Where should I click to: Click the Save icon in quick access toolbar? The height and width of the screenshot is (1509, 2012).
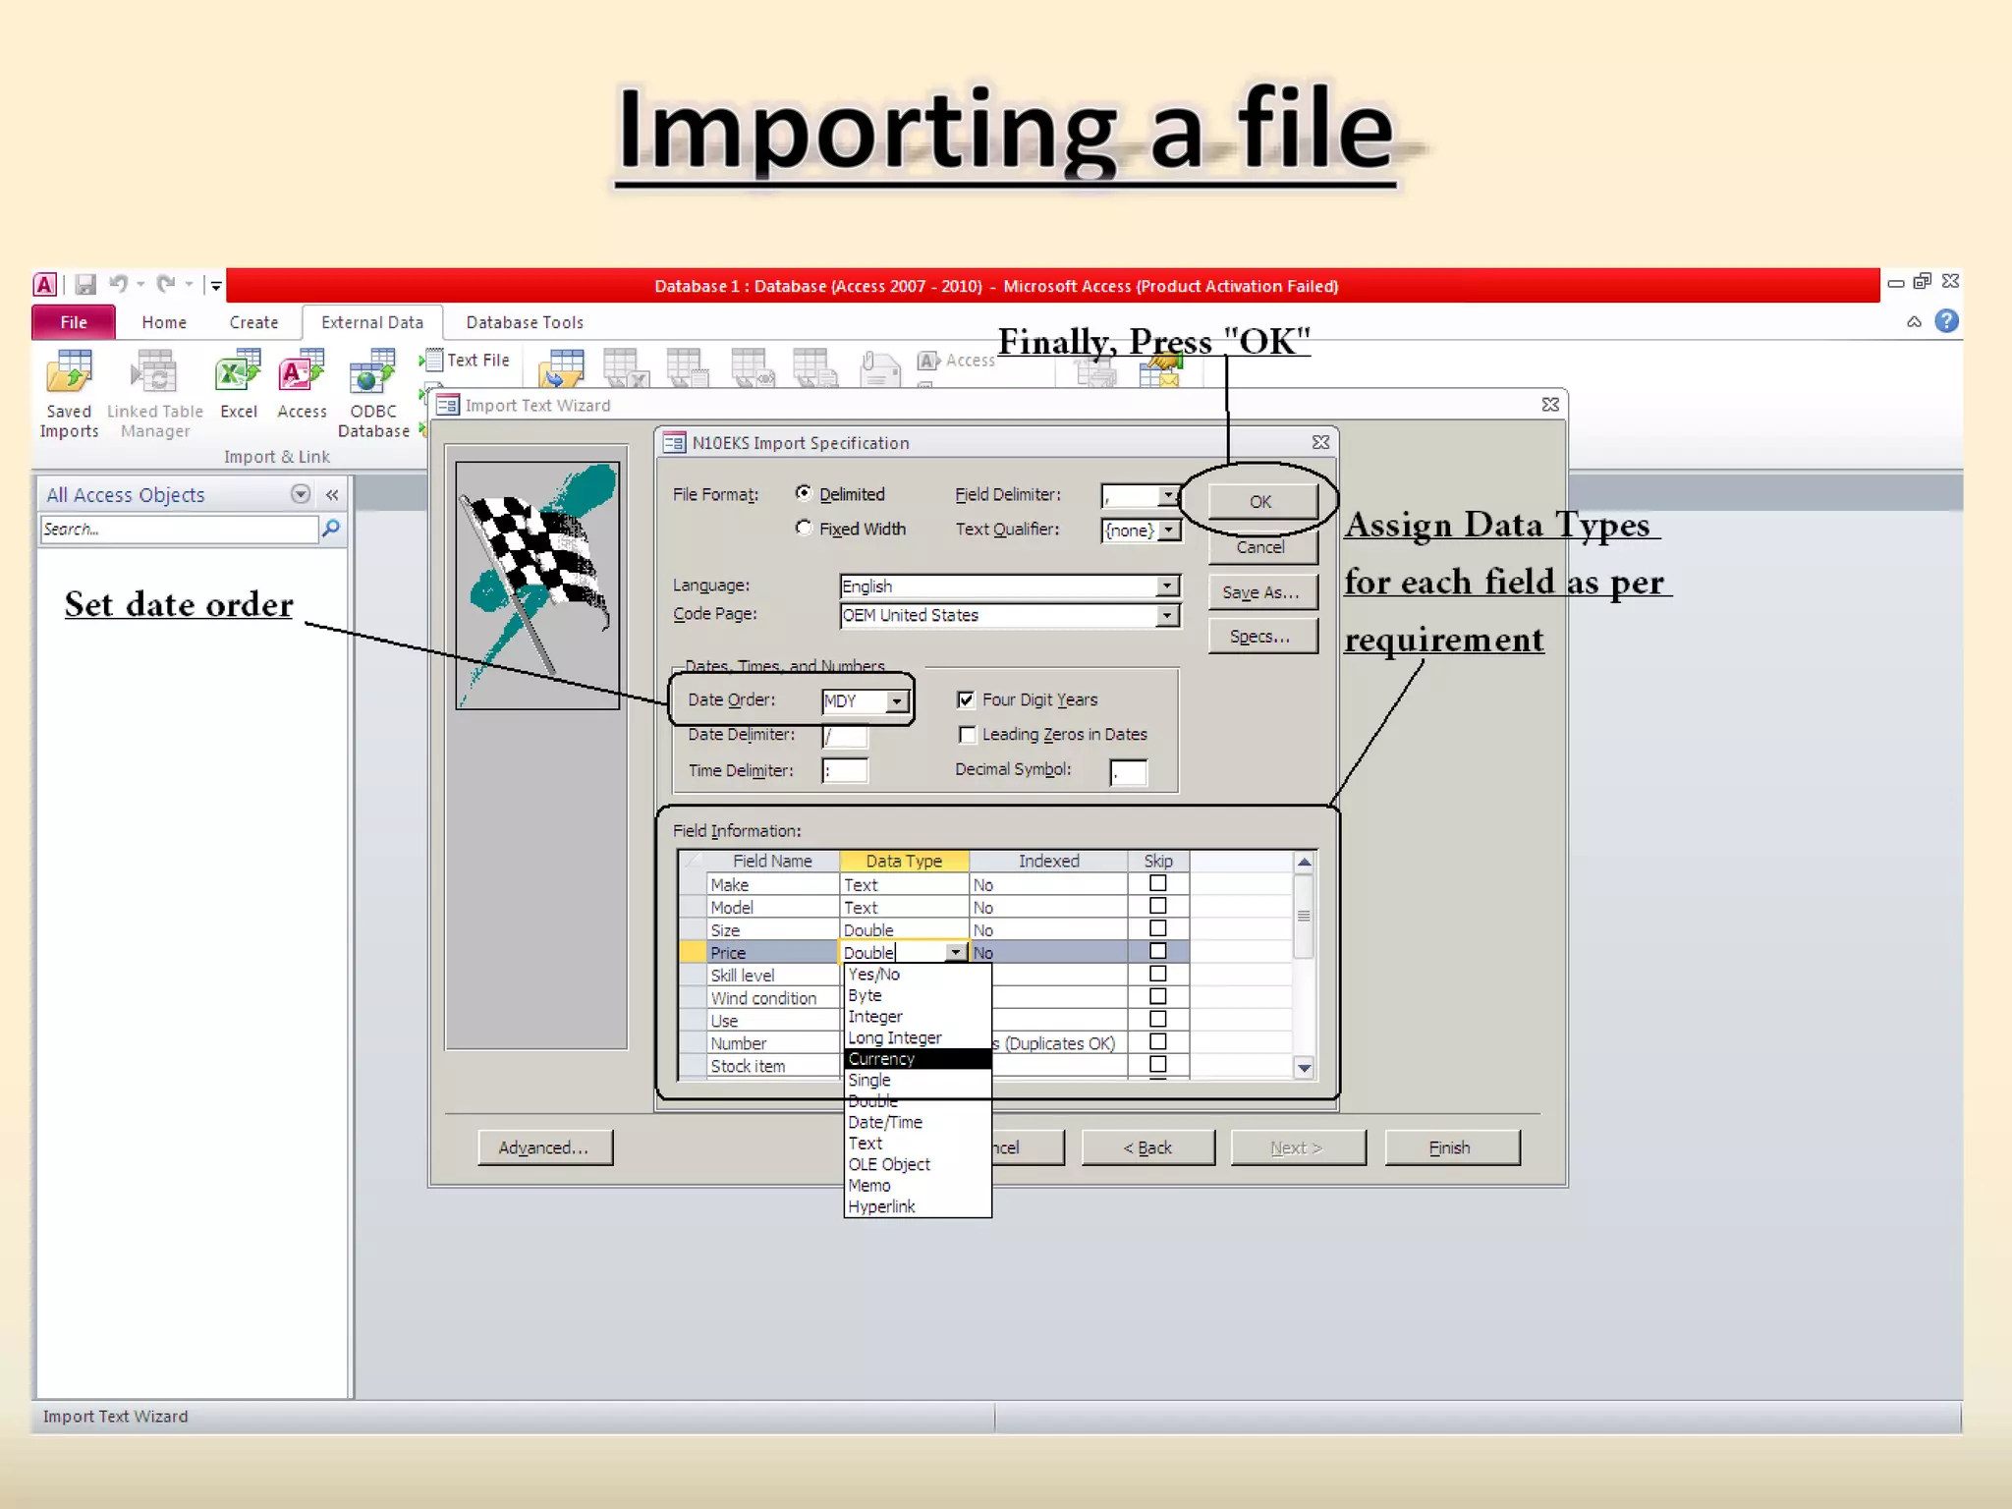point(85,285)
